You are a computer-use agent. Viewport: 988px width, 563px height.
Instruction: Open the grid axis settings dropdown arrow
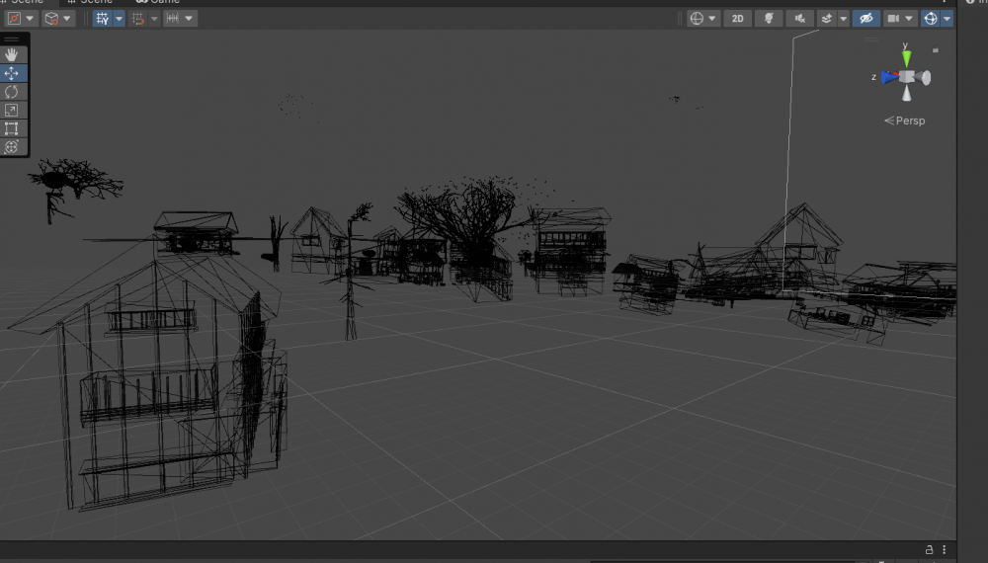(x=119, y=18)
